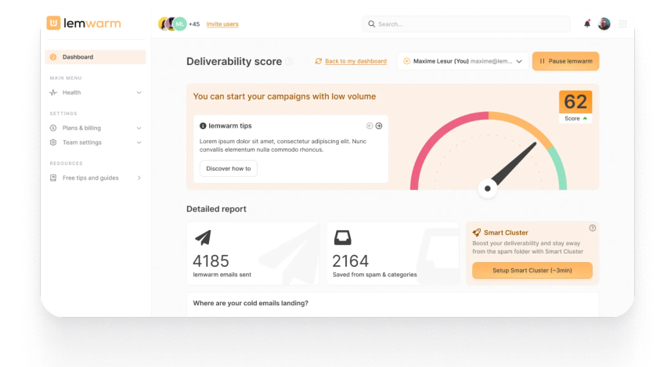Screen dimensions: 671x367
Task: Click the refresh icon beside Back to my dashboard
Action: 319,61
